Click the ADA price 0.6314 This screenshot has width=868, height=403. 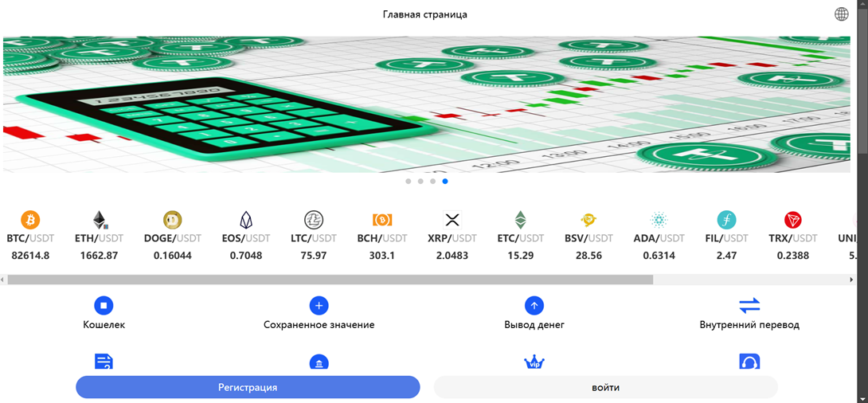point(659,256)
